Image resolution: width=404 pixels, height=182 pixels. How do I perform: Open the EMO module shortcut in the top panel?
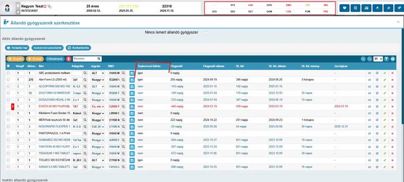pyautogui.click(x=288, y=5)
